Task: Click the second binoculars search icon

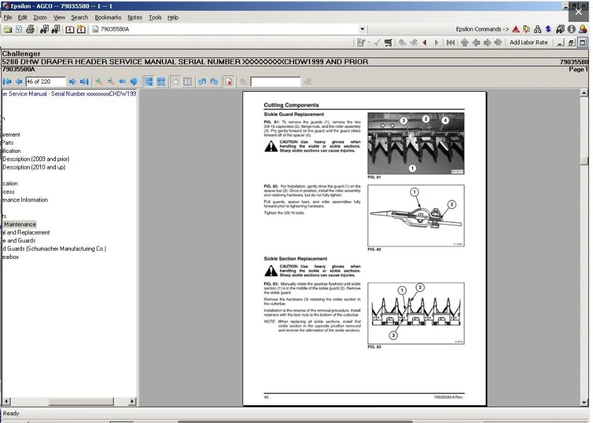Action: click(x=56, y=29)
